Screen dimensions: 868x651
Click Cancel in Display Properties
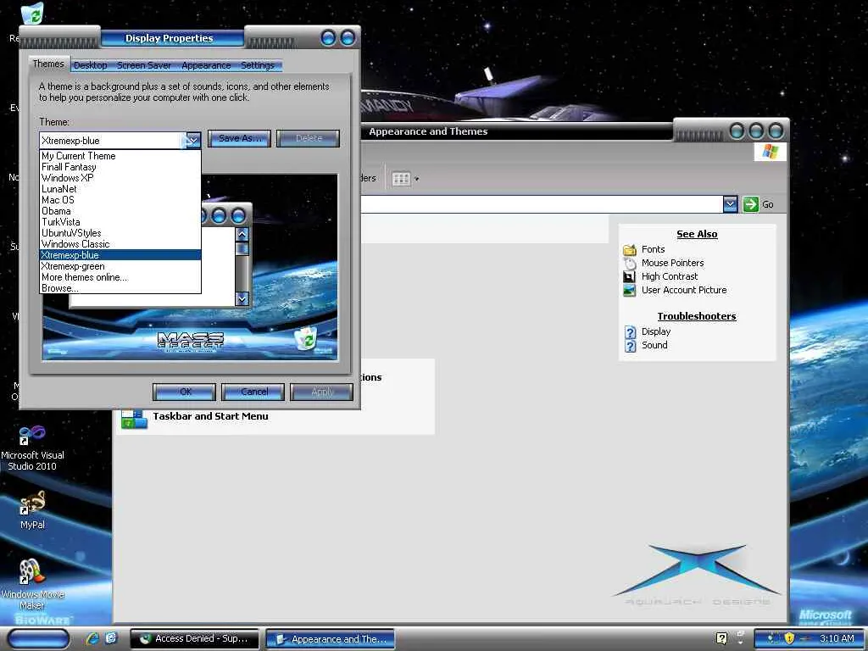click(x=253, y=392)
